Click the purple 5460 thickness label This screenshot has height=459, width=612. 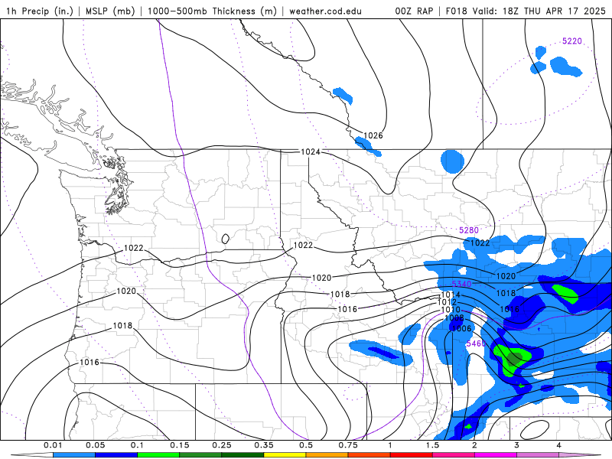pos(476,343)
